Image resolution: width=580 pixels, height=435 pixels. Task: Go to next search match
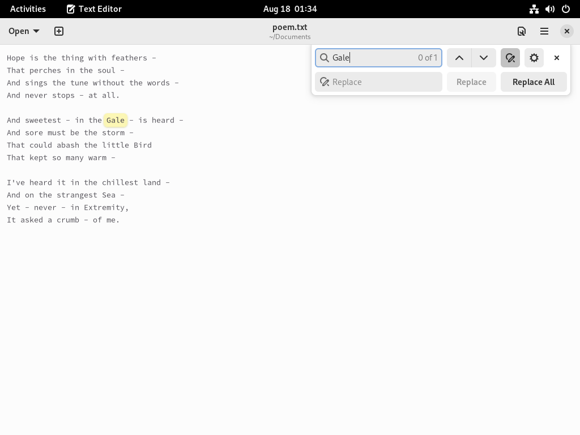pos(484,58)
